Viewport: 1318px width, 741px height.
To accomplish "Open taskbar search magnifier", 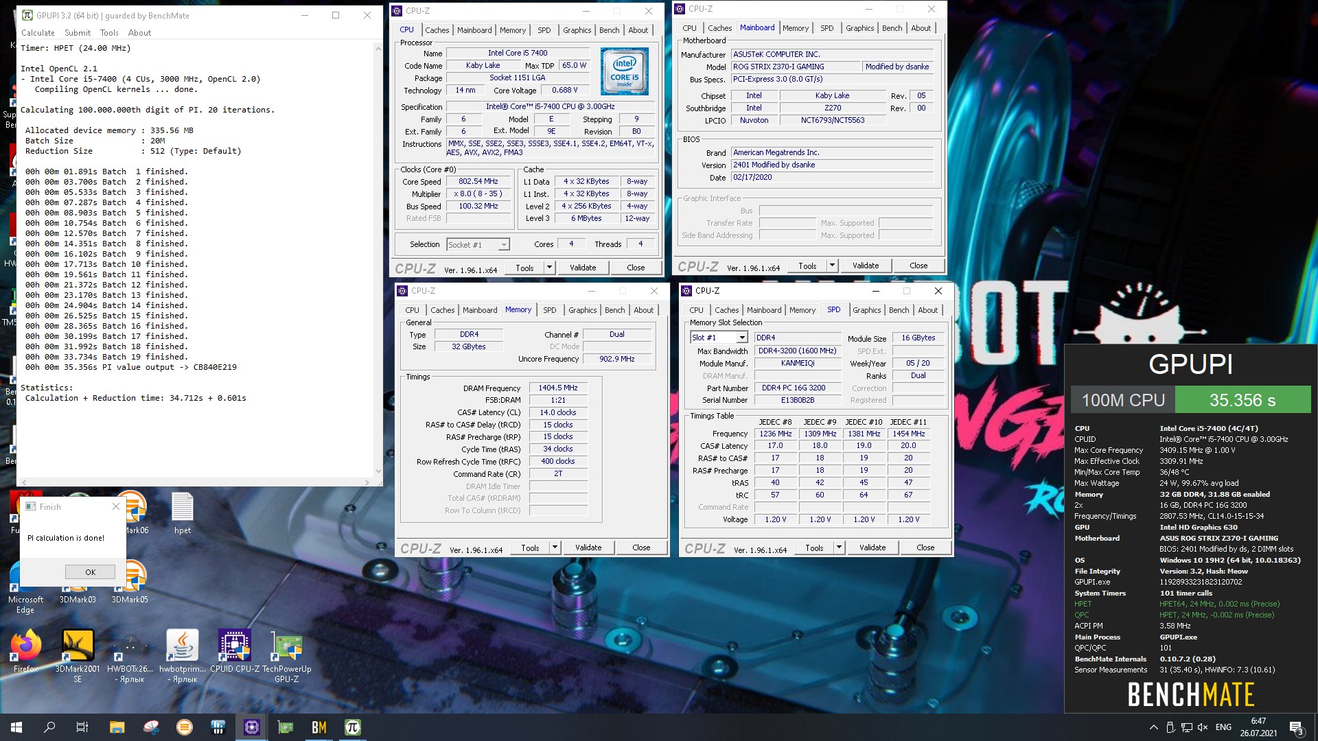I will pyautogui.click(x=49, y=727).
